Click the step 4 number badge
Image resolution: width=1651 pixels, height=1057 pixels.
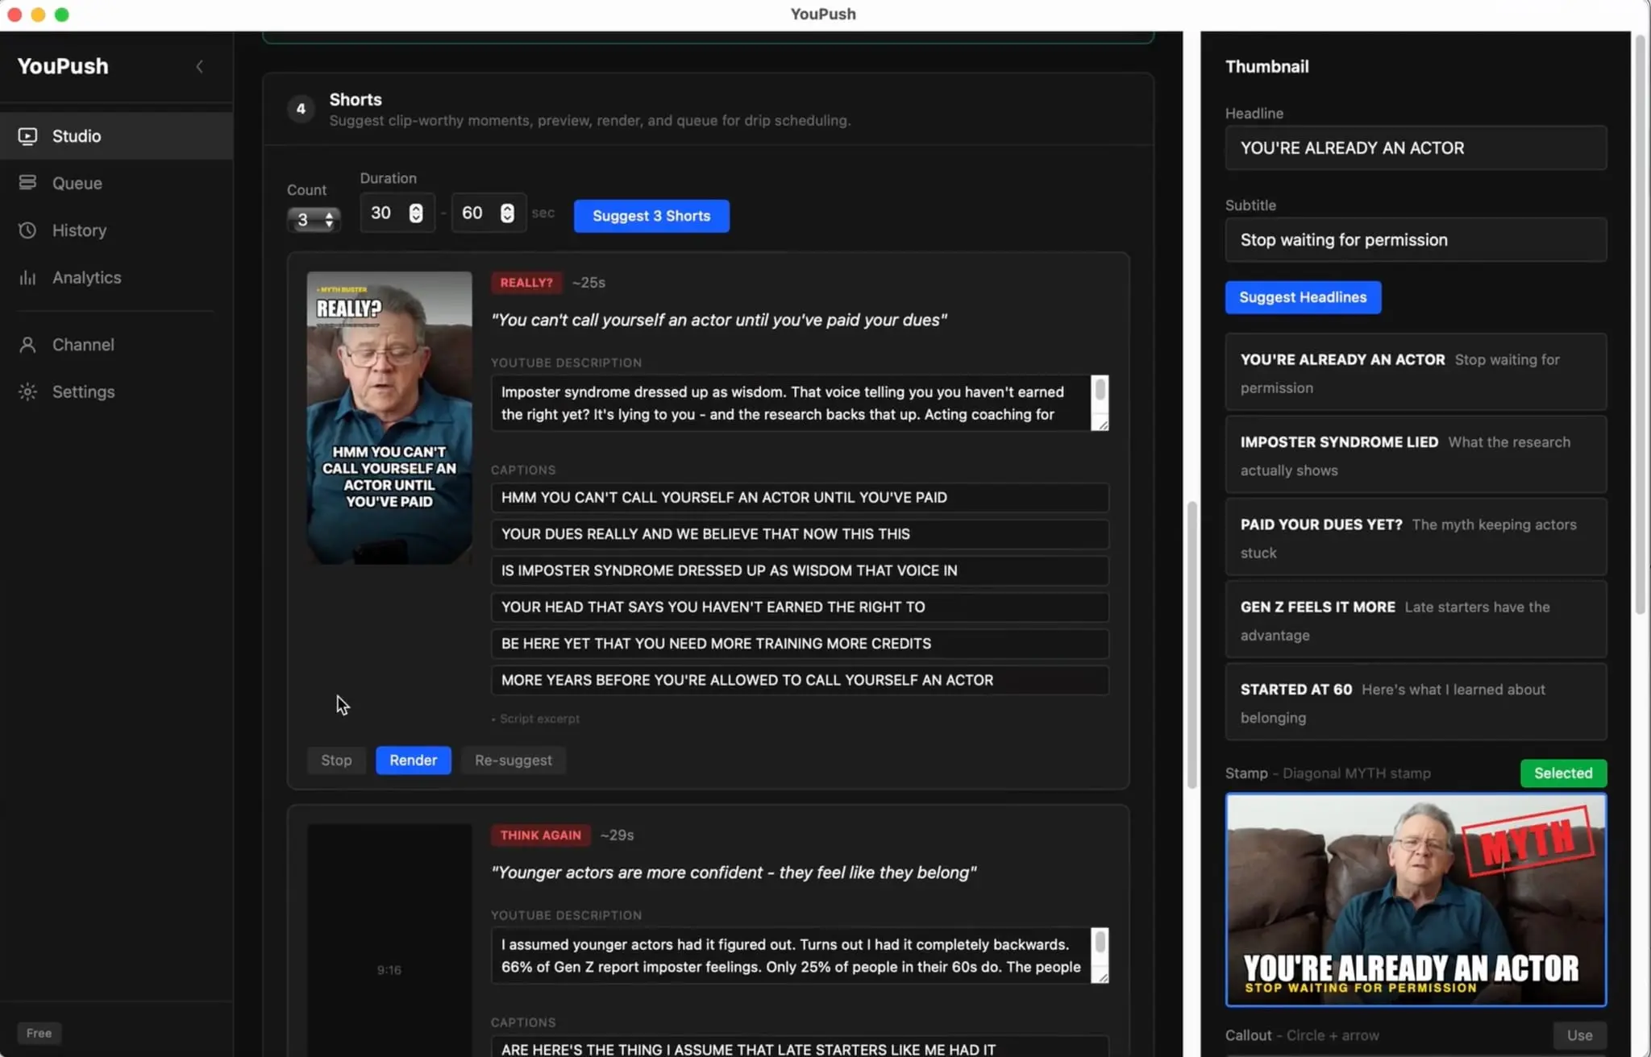301,109
